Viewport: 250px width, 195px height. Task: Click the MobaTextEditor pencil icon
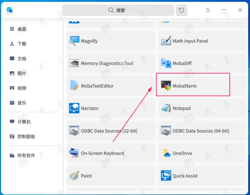(74, 86)
